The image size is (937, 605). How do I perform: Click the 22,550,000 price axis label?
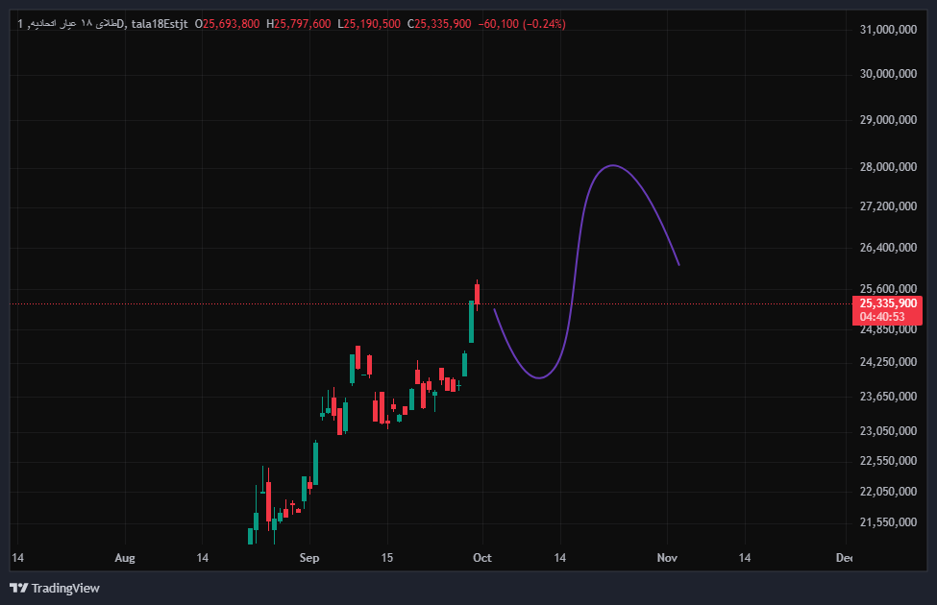(x=888, y=461)
